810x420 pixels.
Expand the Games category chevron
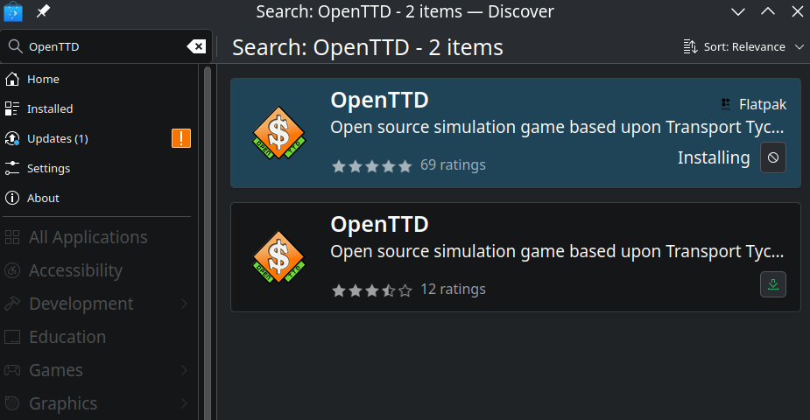pos(184,370)
